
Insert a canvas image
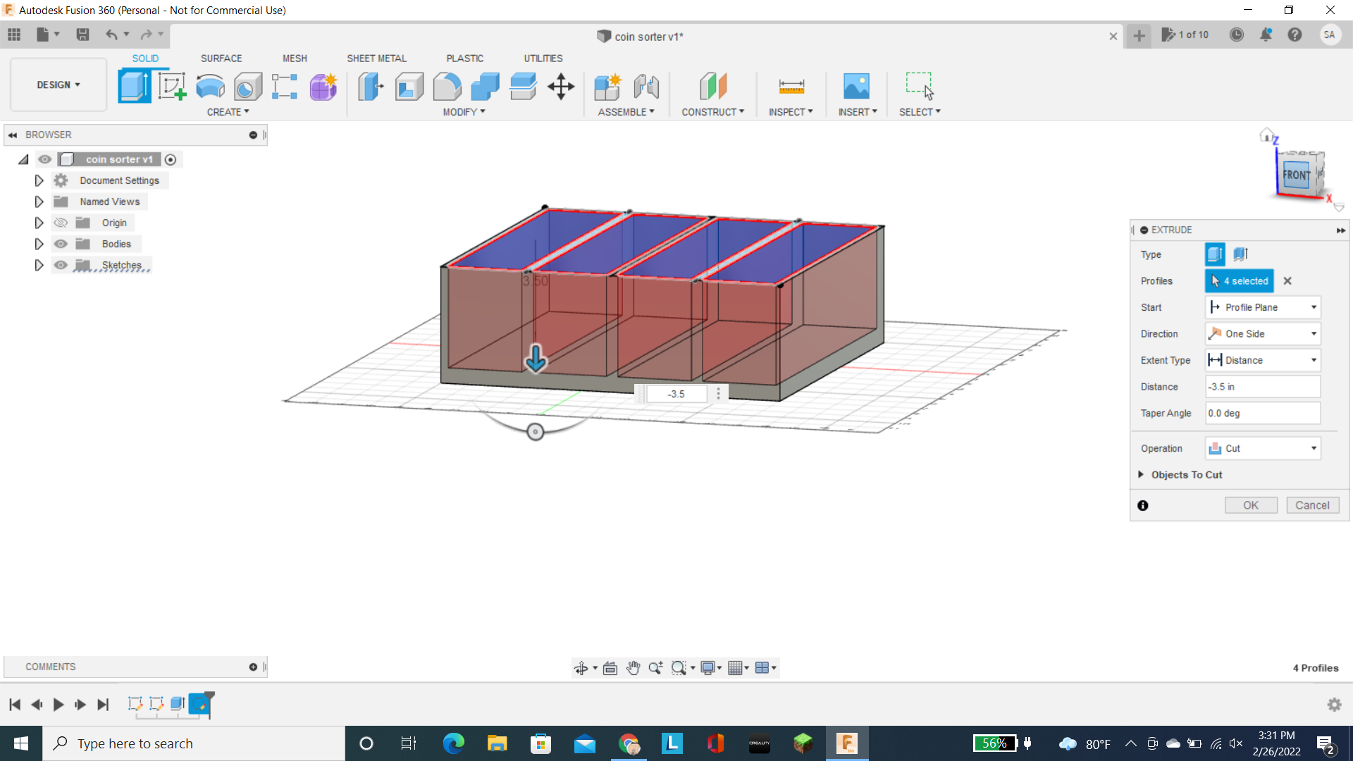[855, 86]
